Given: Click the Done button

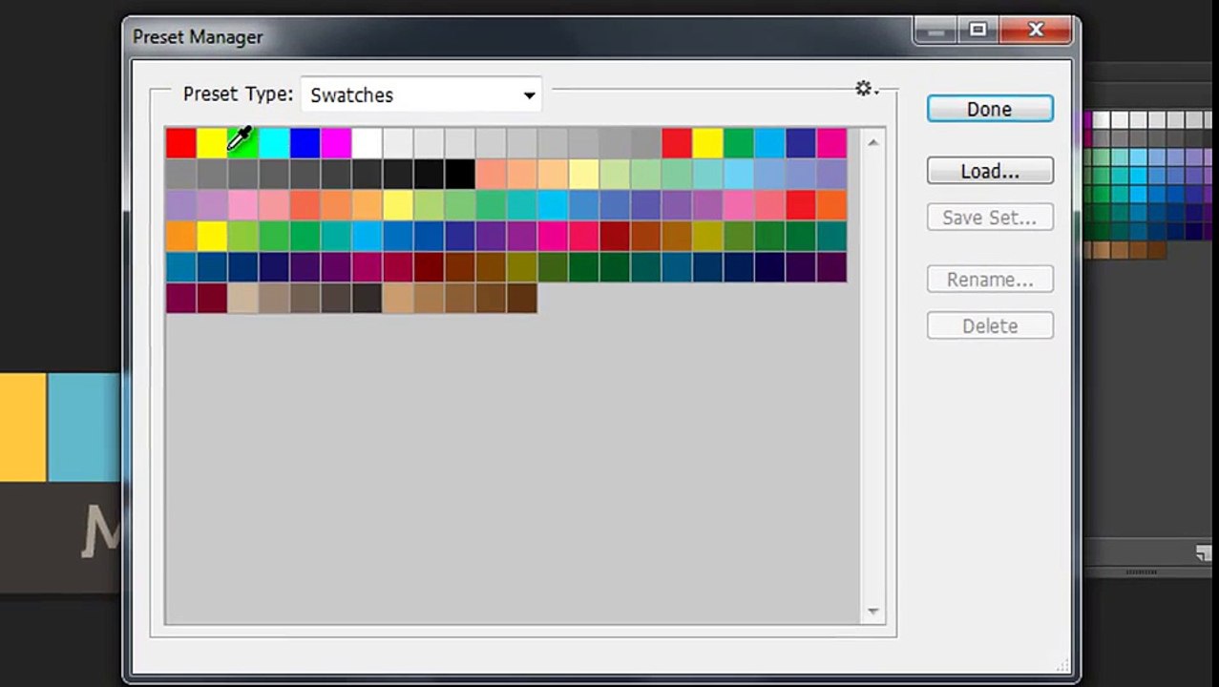Looking at the screenshot, I should click(990, 109).
